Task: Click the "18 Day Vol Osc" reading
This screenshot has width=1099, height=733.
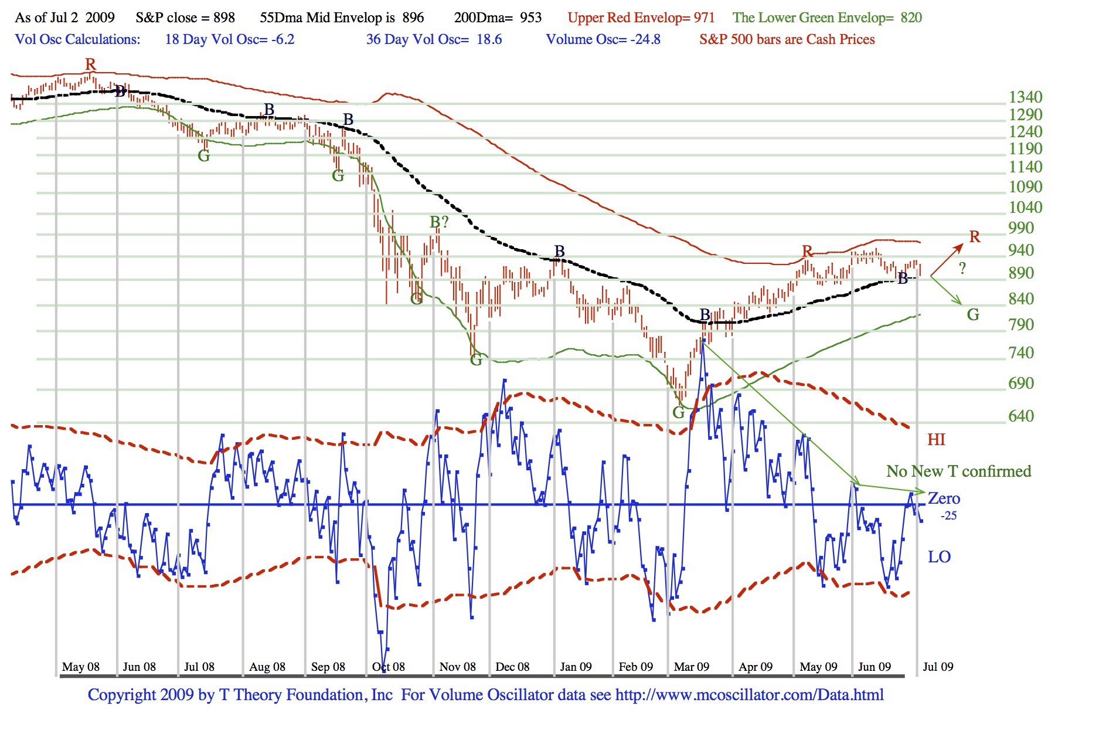Action: 230,39
